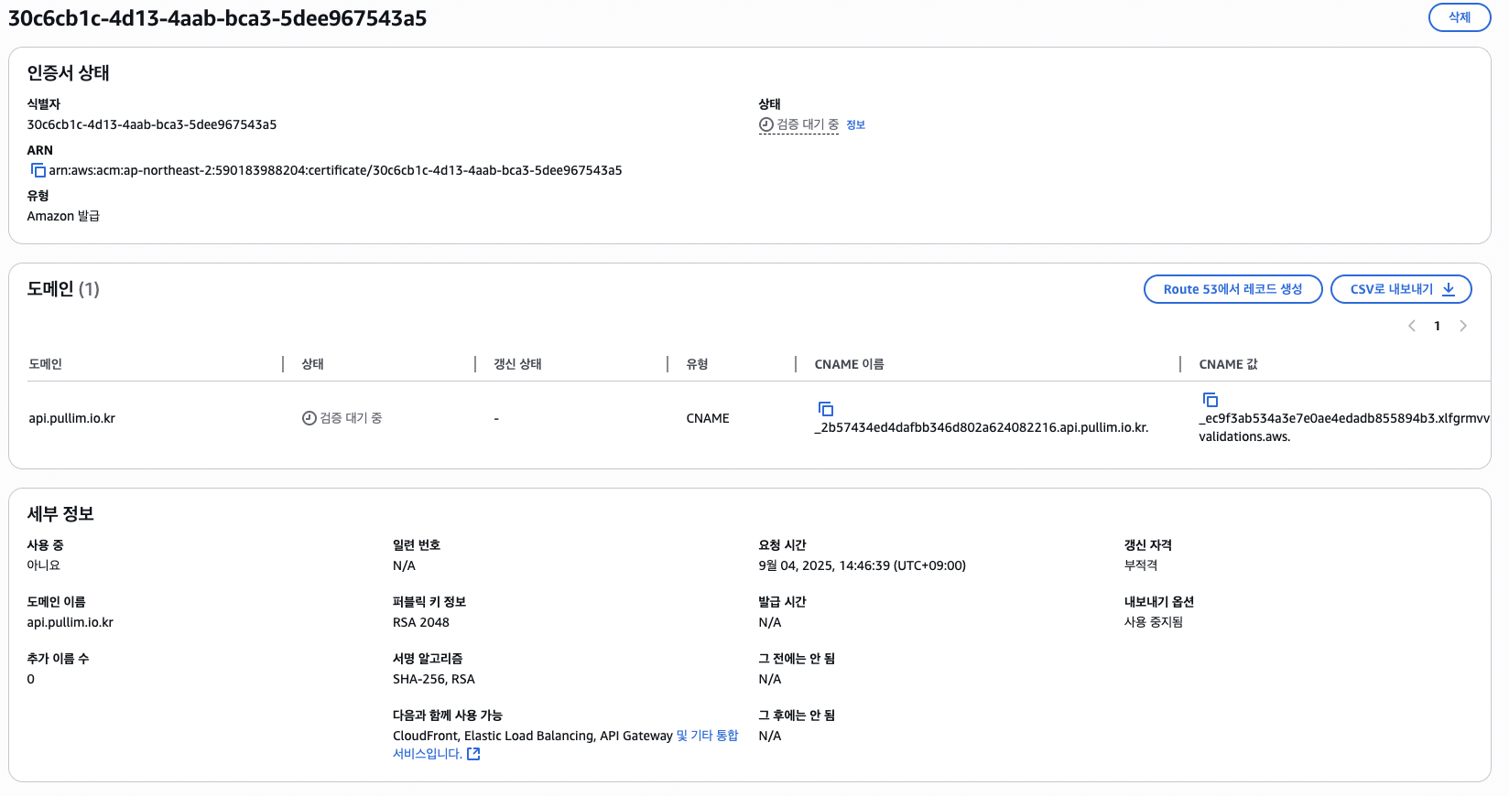Copy the certificate ARN
1509x796 pixels.
click(x=38, y=170)
